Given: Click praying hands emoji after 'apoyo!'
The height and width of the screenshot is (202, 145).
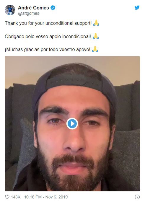Looking at the screenshot, I should [95, 49].
